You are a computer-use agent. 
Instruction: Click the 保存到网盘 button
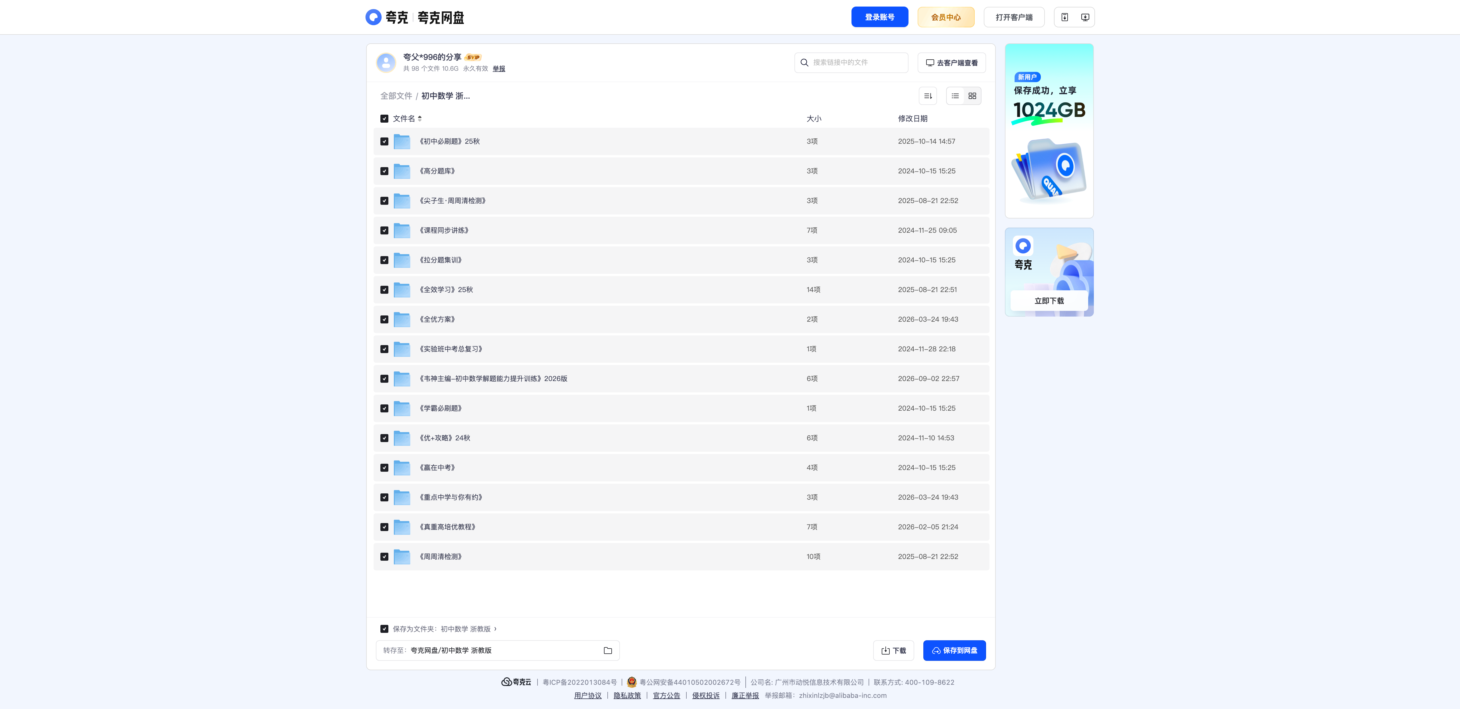tap(954, 651)
